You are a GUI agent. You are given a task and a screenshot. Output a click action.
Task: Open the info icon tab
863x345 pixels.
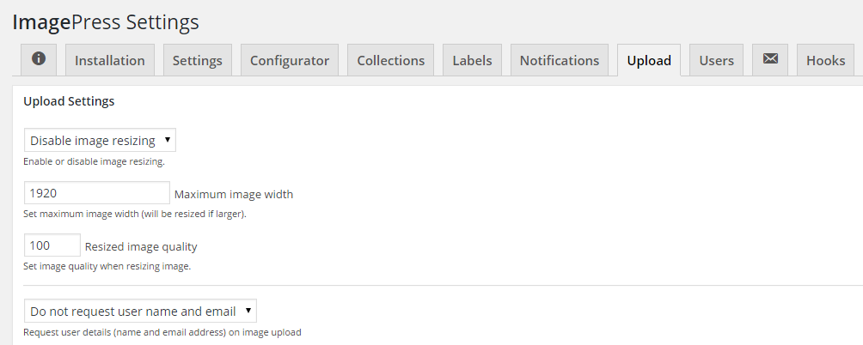point(39,60)
